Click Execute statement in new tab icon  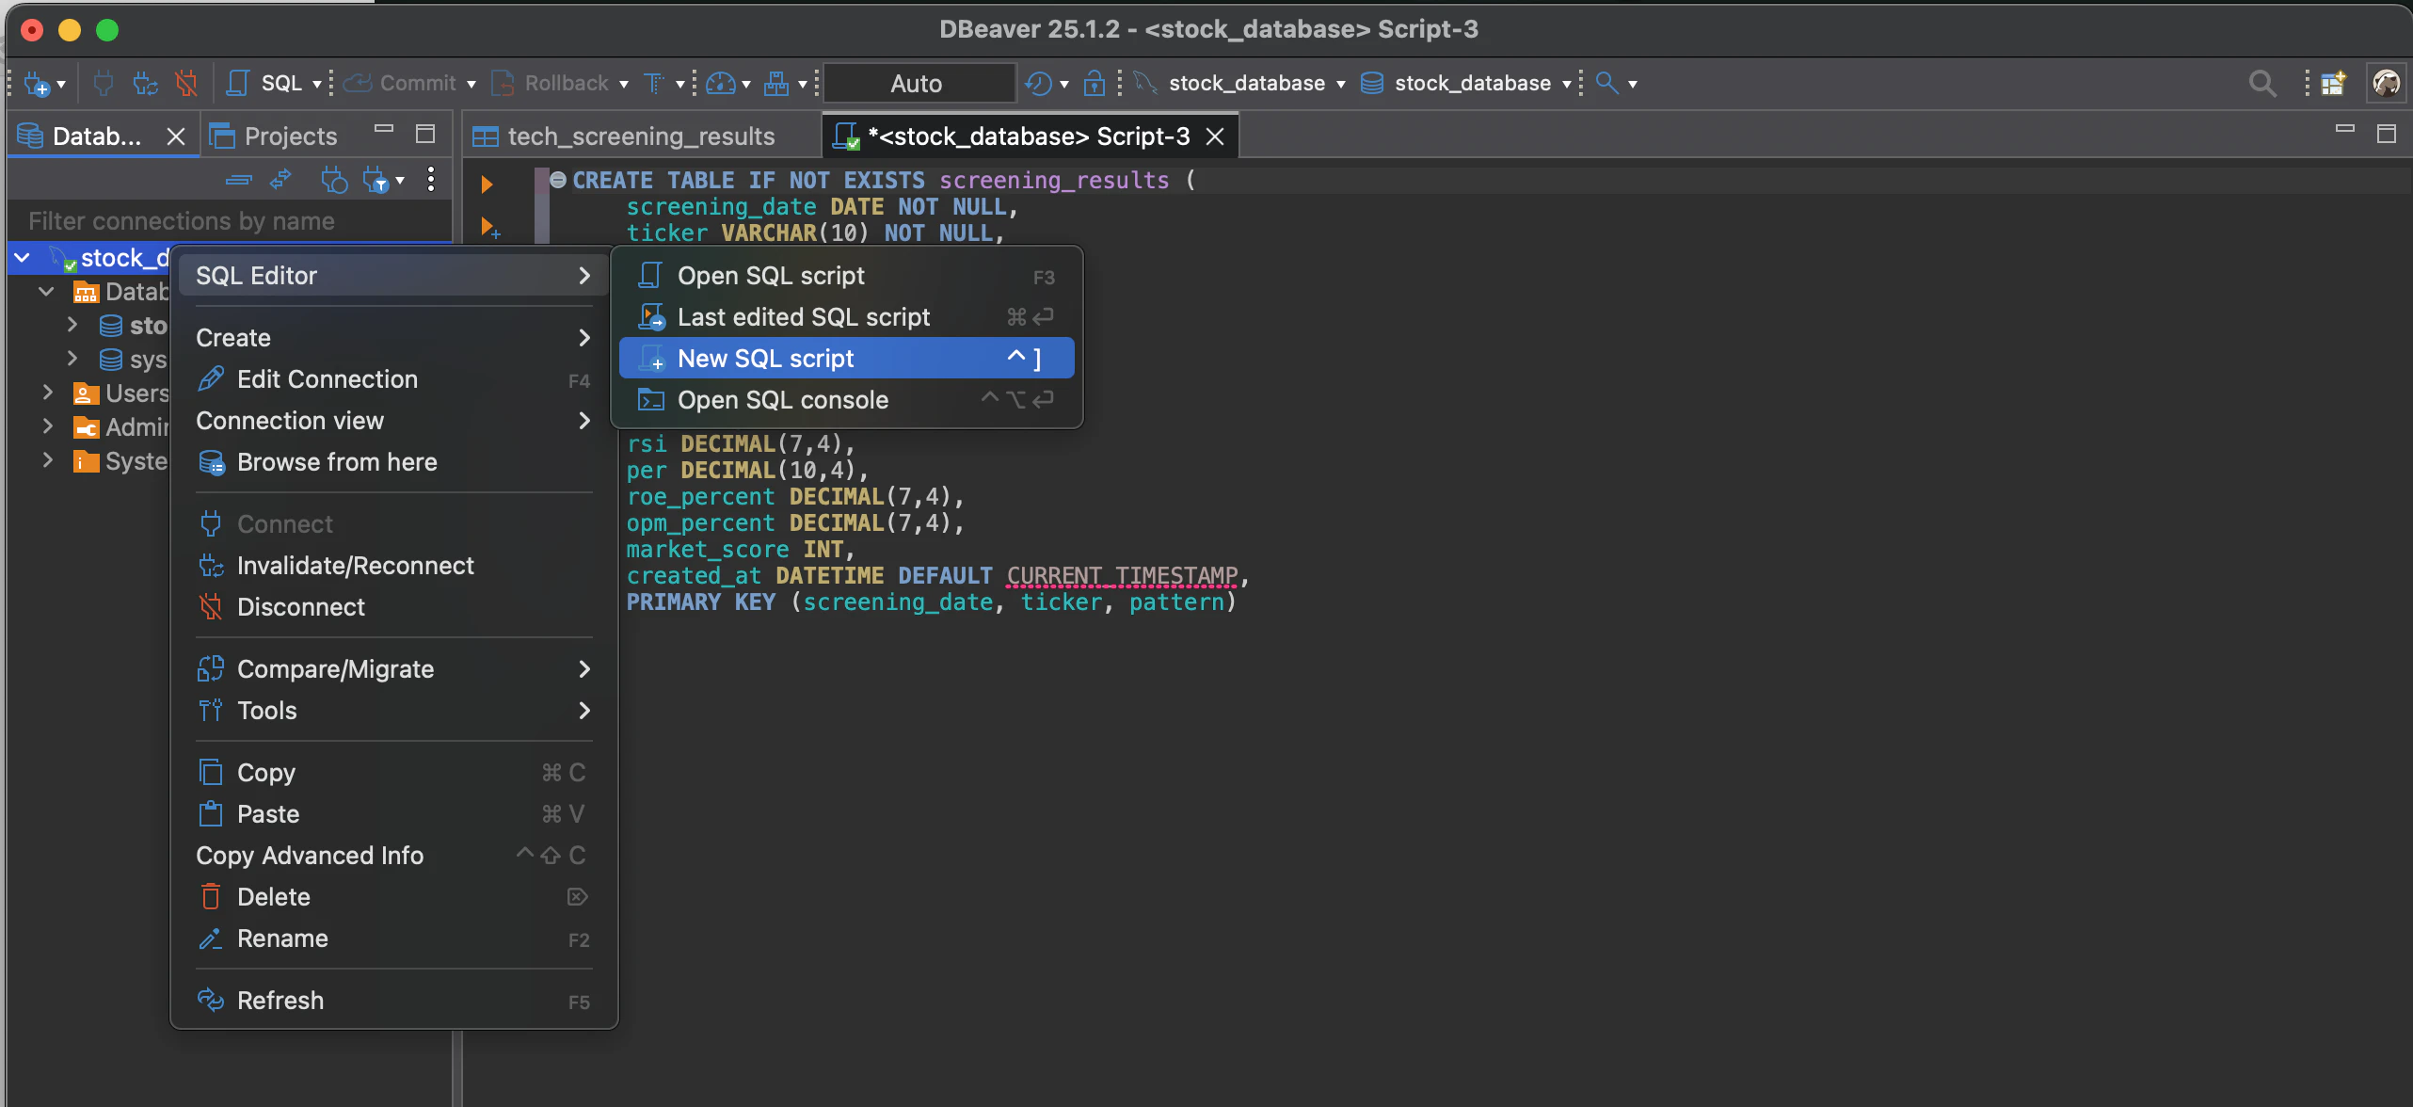[490, 228]
